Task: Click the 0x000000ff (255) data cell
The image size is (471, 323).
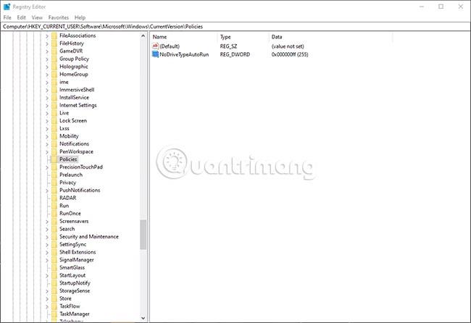Action: tap(290, 54)
